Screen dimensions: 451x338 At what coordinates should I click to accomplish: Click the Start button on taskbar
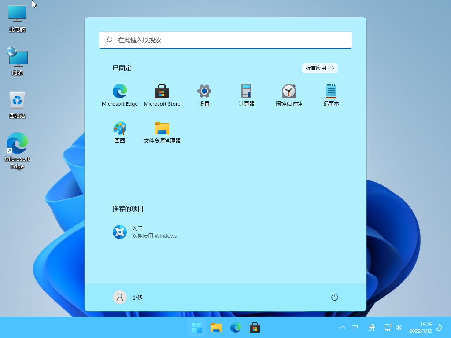[x=197, y=327]
